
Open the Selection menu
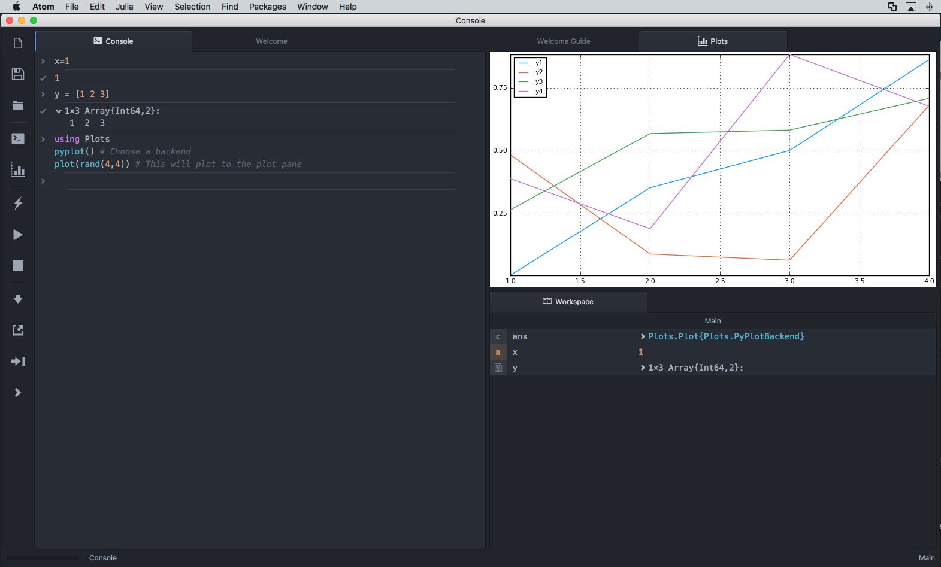[x=192, y=7]
